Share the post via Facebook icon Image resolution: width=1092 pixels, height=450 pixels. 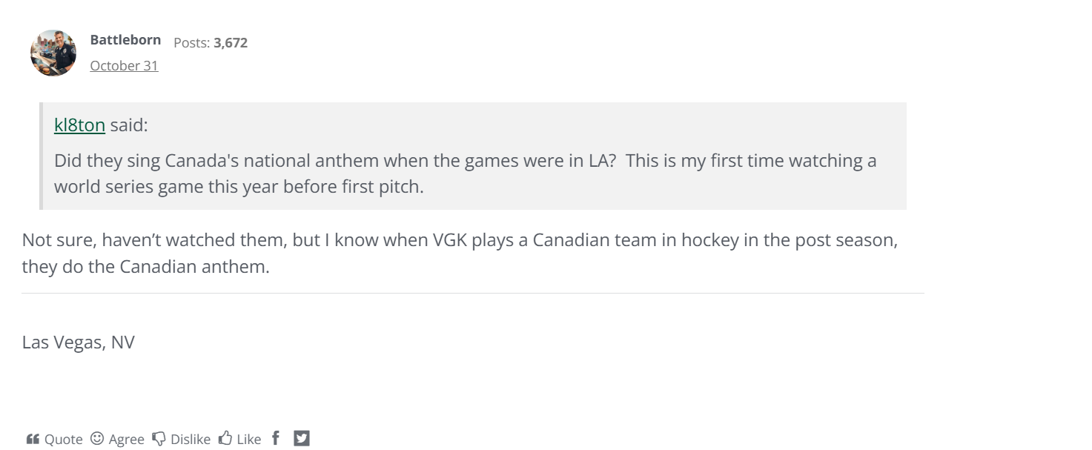tap(276, 438)
